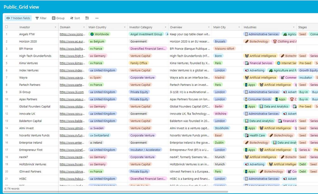Click the Angel Investment Group category tag

tap(146, 34)
